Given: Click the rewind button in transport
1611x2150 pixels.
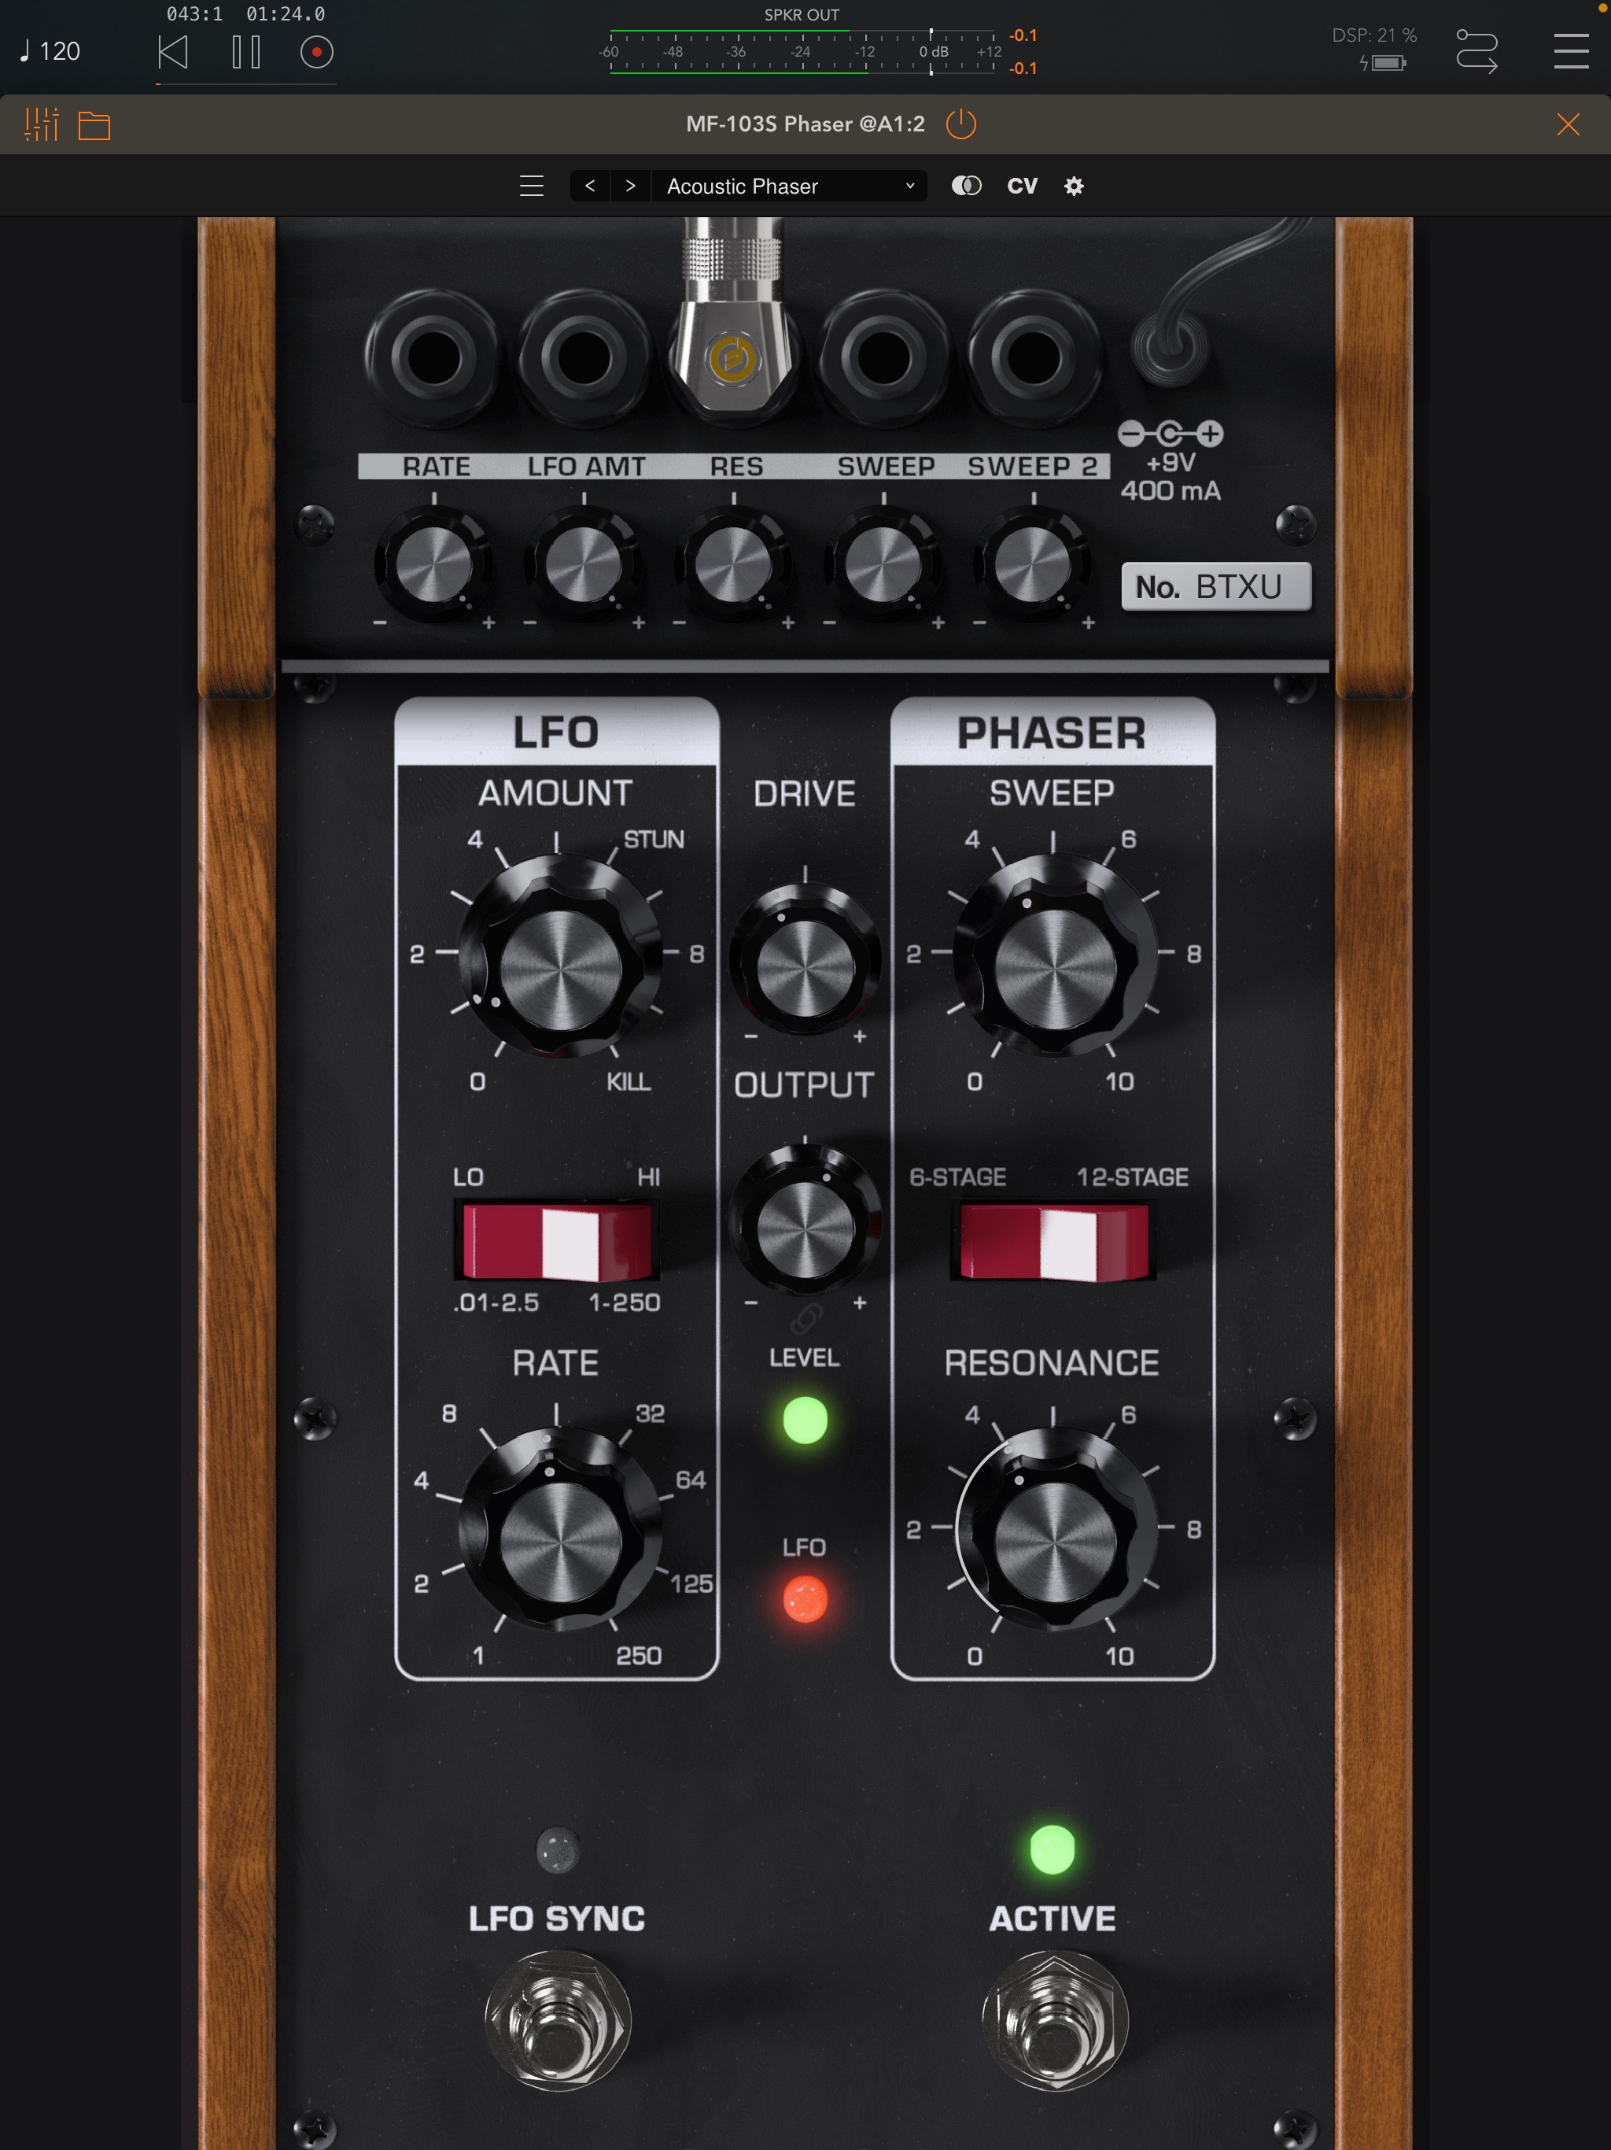Looking at the screenshot, I should [x=168, y=53].
